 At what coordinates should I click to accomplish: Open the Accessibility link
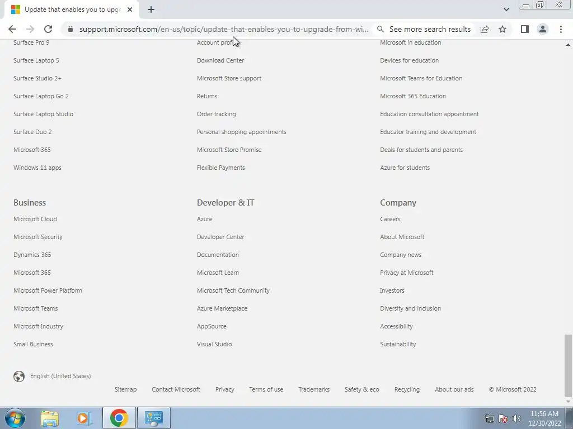[397, 326]
